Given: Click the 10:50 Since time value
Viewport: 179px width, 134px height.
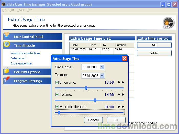Looking at the screenshot, I should [109, 82].
